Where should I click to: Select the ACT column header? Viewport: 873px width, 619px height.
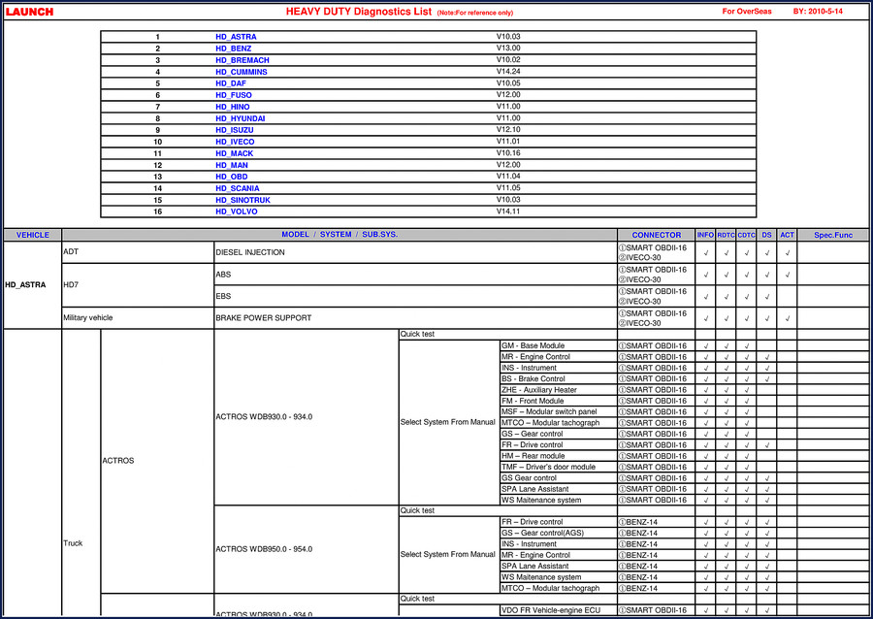click(x=787, y=235)
